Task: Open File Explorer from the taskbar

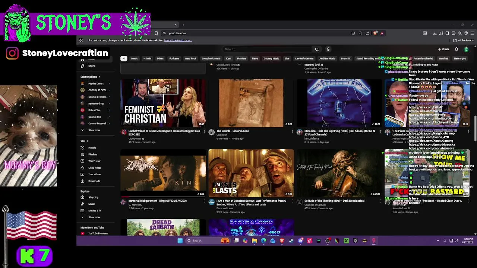Action: 254,241
